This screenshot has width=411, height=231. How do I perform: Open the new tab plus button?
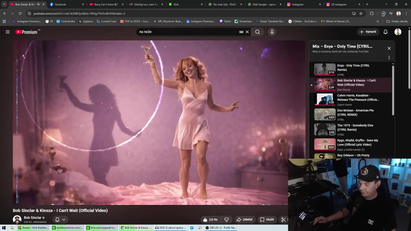(367, 4)
